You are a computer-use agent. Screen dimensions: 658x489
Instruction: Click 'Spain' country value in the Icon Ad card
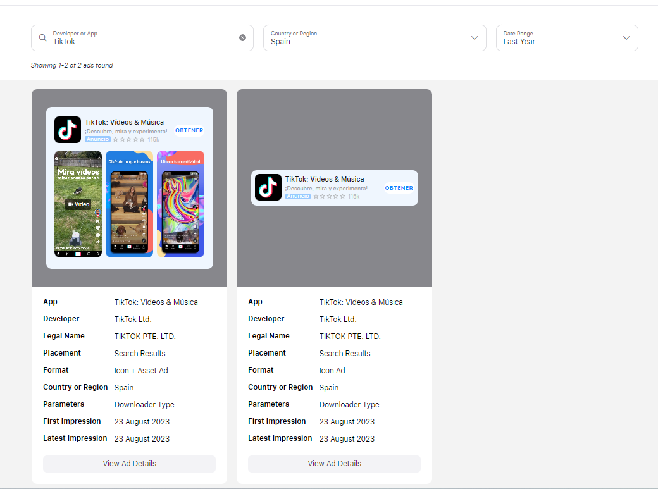tap(328, 388)
